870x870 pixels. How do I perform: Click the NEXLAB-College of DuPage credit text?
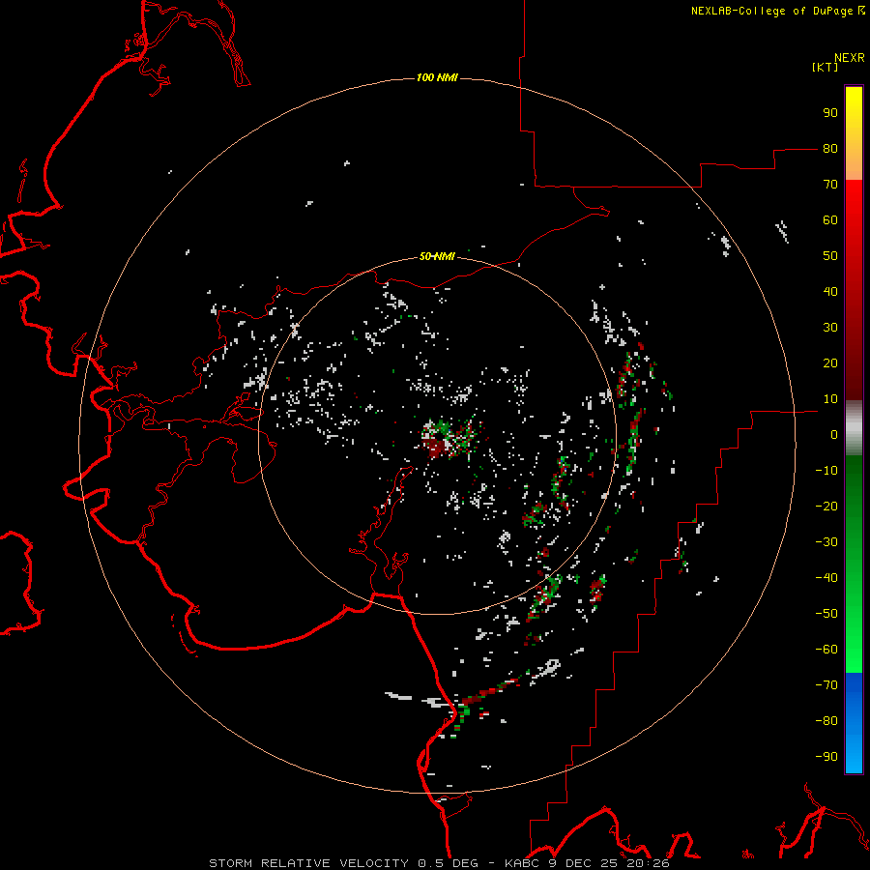pos(772,11)
